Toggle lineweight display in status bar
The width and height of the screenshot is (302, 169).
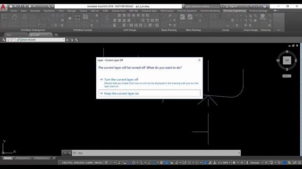pyautogui.click(x=162, y=163)
